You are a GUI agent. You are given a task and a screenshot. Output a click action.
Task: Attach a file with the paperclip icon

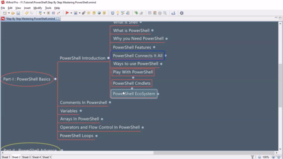pos(84,13)
